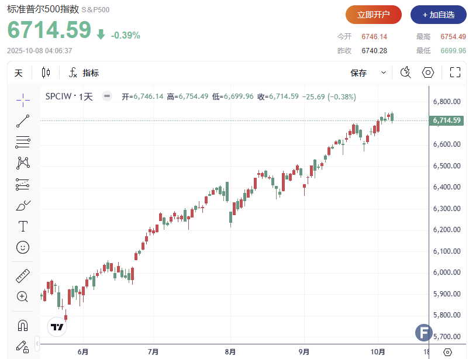Select the crosshair cursor tool
Viewport: 469px width, 359px height.
23,100
